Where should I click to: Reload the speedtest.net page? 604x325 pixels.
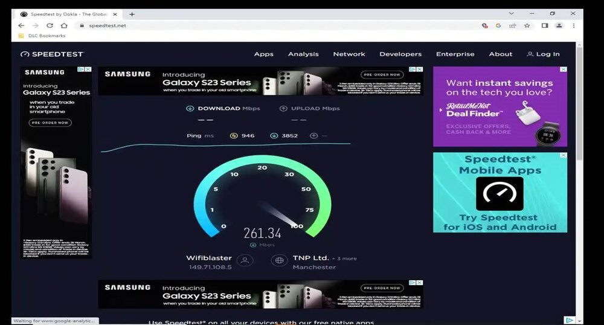pyautogui.click(x=50, y=25)
